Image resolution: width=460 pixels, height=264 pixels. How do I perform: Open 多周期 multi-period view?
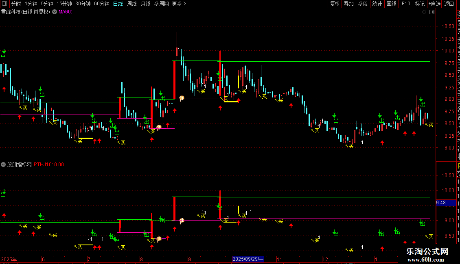(x=161, y=4)
